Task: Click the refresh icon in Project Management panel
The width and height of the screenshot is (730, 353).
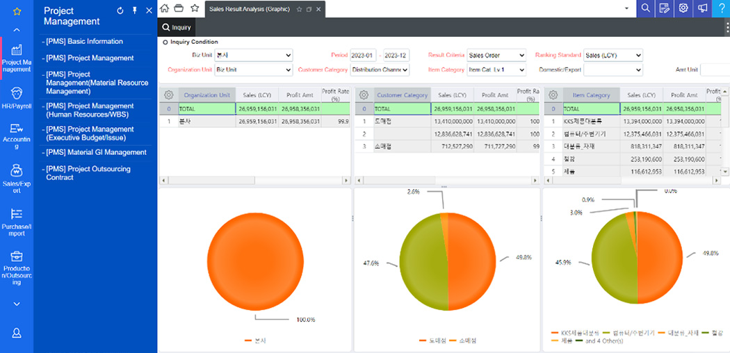Action: click(120, 11)
